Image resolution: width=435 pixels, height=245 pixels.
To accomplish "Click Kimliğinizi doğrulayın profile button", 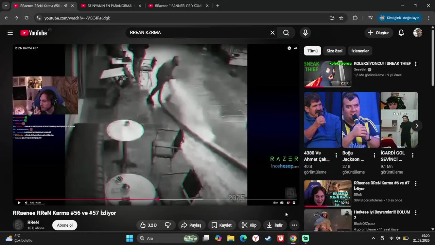I will pos(400,18).
